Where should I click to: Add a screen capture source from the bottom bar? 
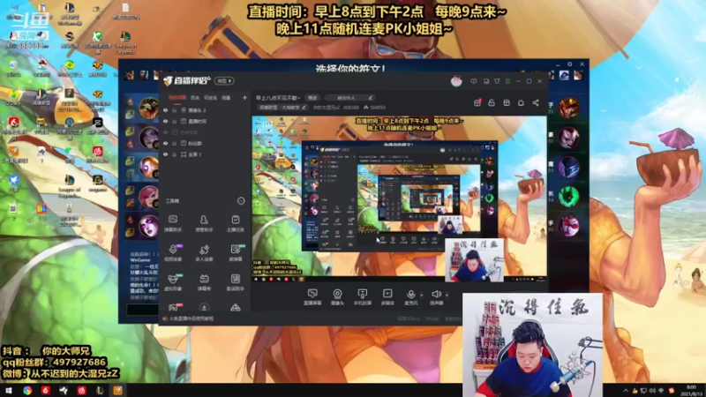point(312,297)
